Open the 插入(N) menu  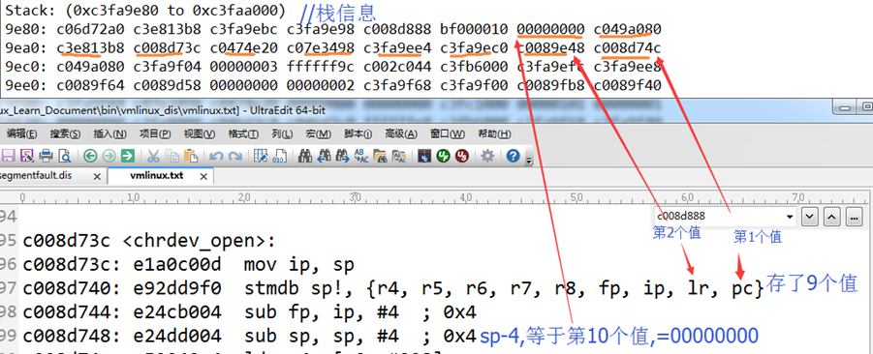click(x=109, y=133)
